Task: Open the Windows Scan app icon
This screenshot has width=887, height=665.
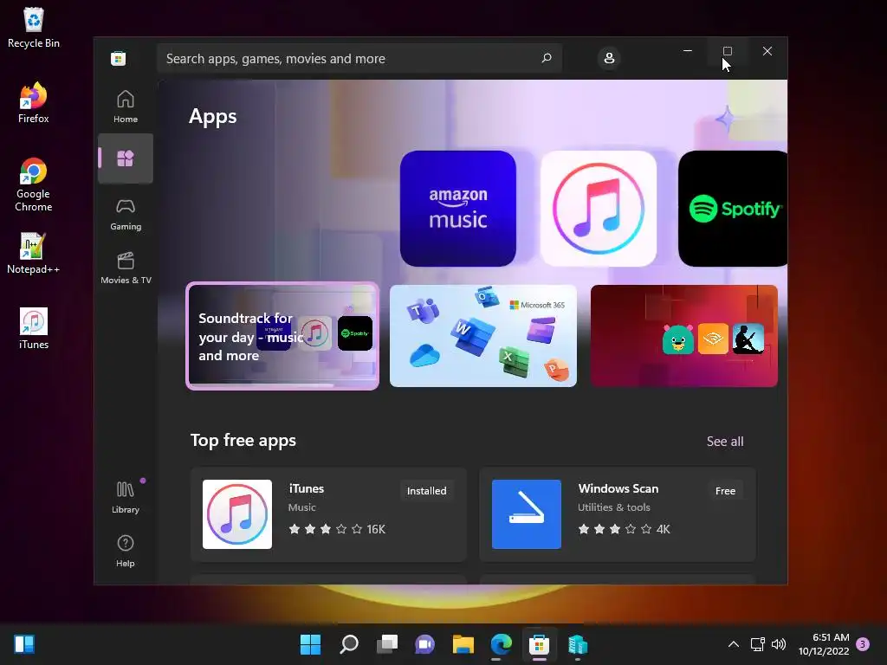Action: pos(526,514)
